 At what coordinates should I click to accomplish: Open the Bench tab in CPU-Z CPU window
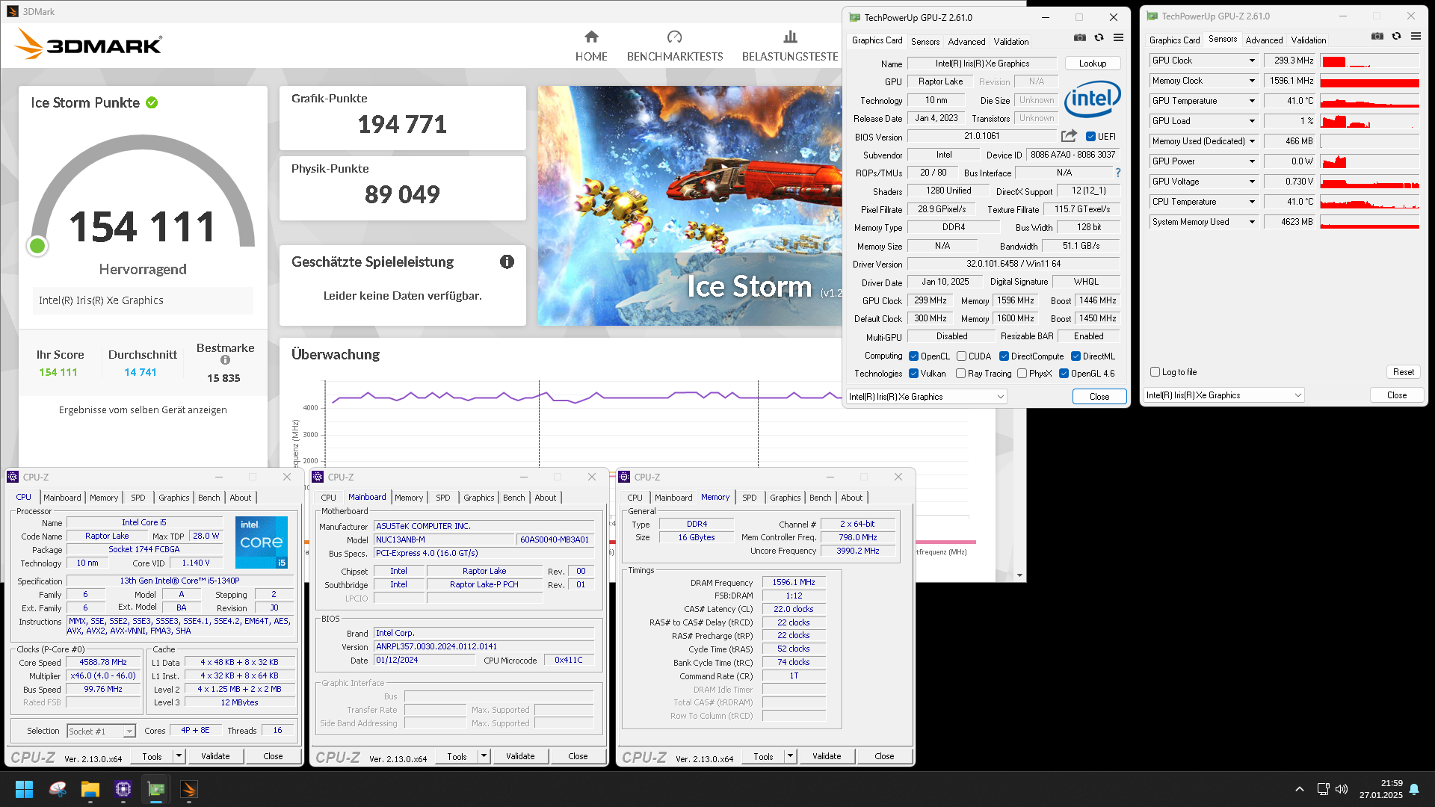(209, 498)
